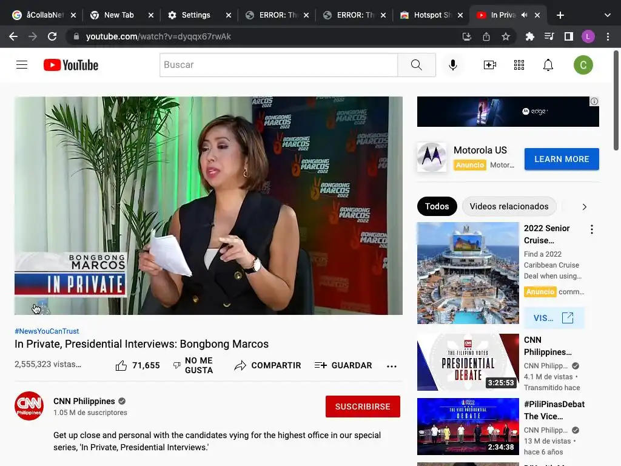The width and height of the screenshot is (621, 466).
Task: Open the create video camera icon
Action: [x=490, y=65]
